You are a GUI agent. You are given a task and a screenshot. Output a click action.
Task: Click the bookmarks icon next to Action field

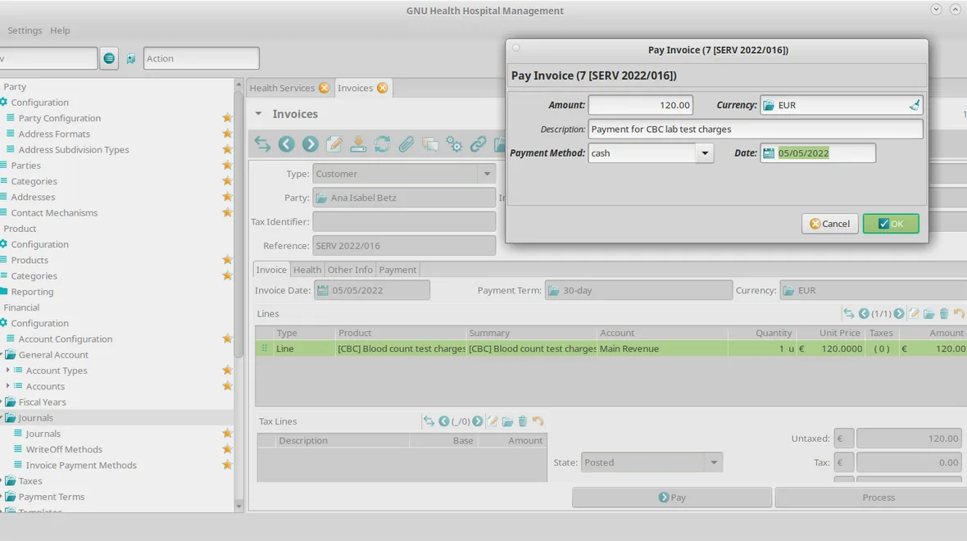click(x=131, y=58)
